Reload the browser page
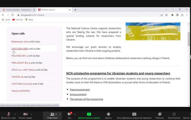The height and width of the screenshot is (120, 191). point(13,15)
